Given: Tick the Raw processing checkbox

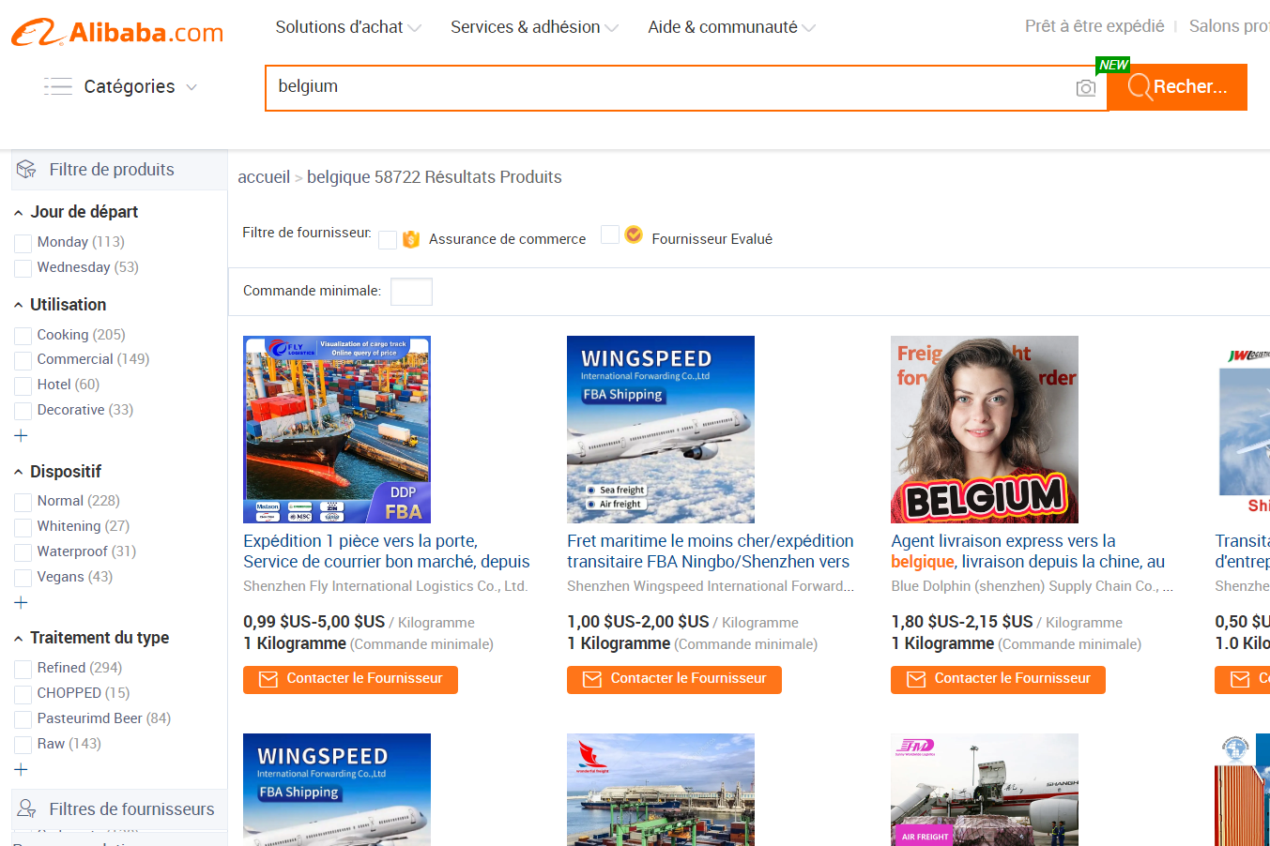Looking at the screenshot, I should [23, 745].
